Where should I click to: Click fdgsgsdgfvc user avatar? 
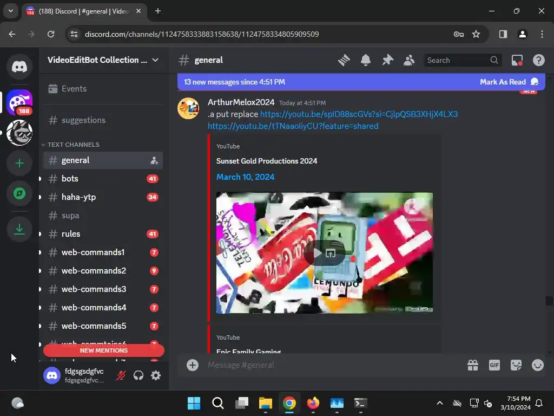click(x=52, y=375)
